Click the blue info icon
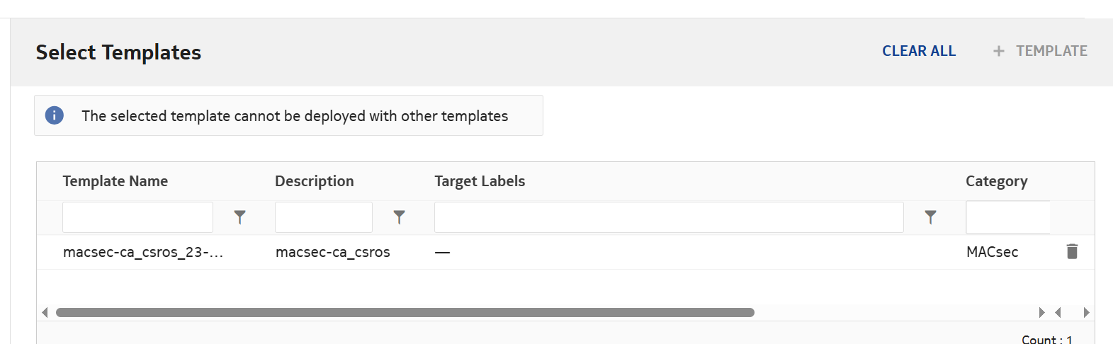The width and height of the screenshot is (1113, 344). click(55, 115)
